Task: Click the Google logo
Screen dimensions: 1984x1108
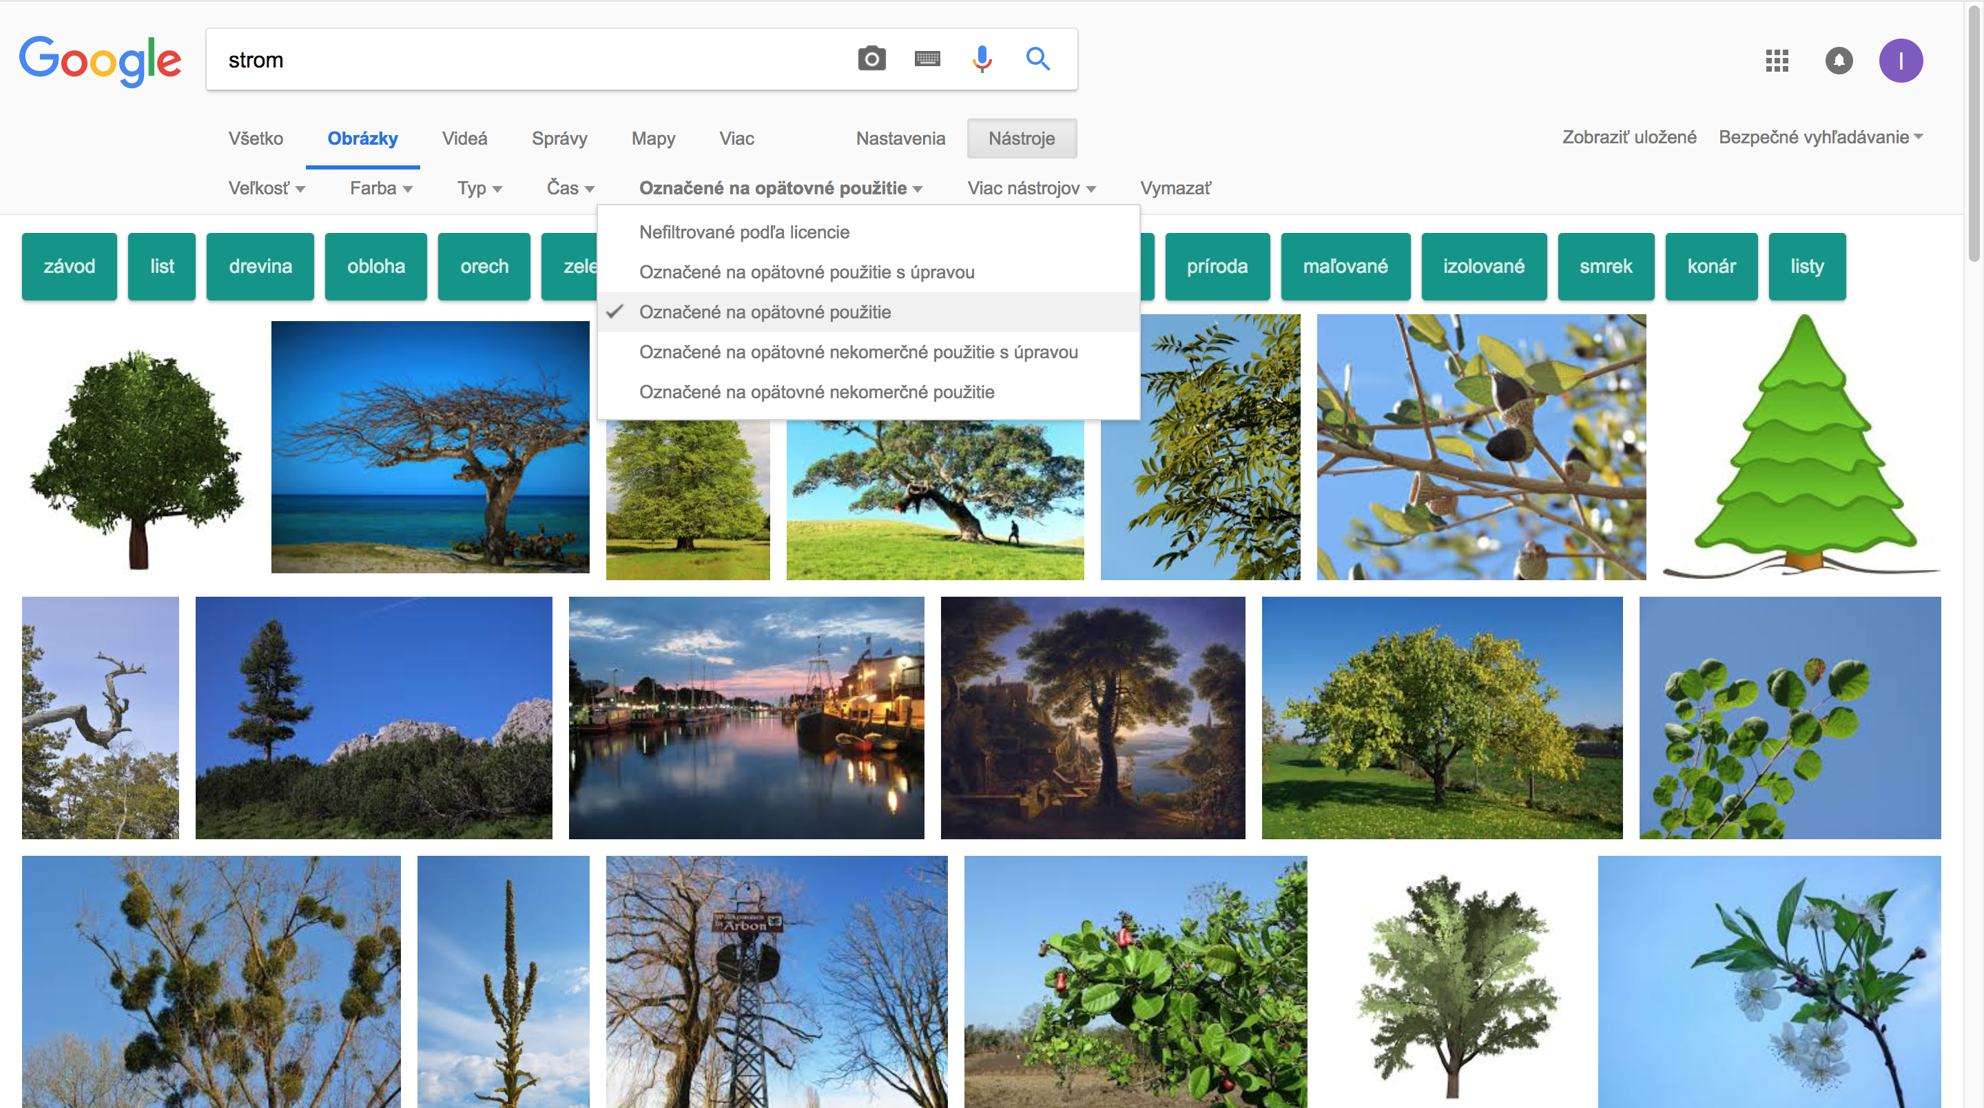Action: coord(100,60)
